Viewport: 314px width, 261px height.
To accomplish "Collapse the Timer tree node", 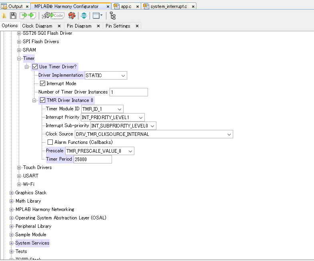I will (19, 59).
